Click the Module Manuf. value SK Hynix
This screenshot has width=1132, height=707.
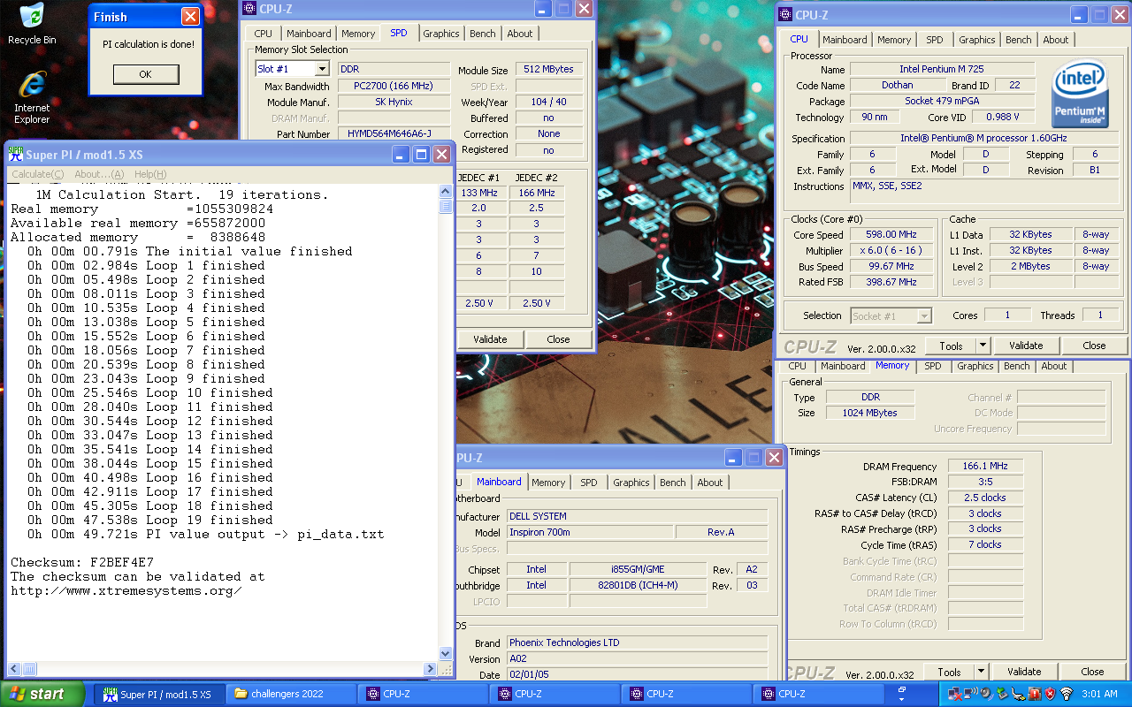click(x=394, y=103)
